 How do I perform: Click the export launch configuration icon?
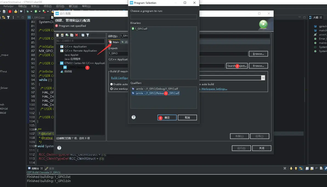tap(67, 35)
